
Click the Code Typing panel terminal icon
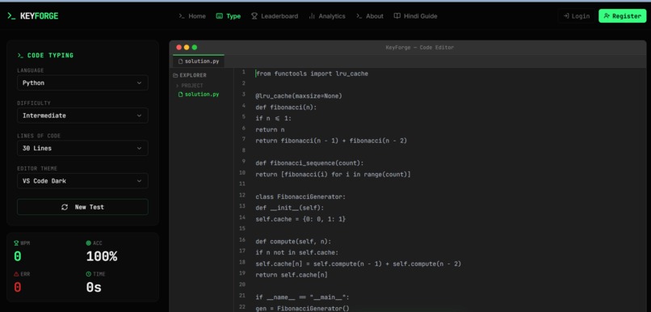[20, 55]
